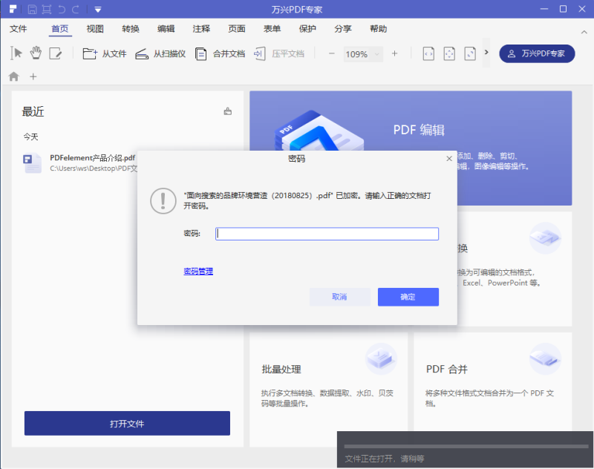Click the fit-page view icon near zoom controls
Screen dimensions: 594x469
(x=448, y=53)
